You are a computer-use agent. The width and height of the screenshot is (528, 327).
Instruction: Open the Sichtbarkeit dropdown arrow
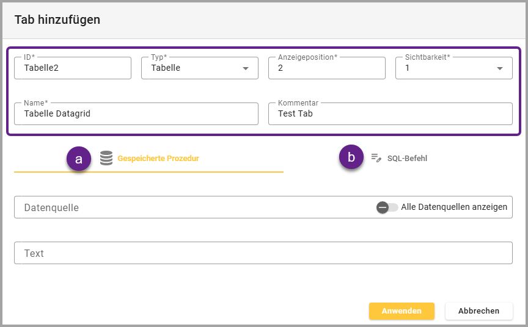(500, 68)
